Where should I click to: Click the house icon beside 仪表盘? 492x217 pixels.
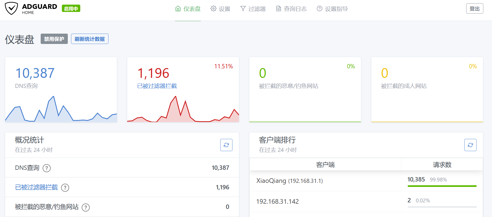point(178,9)
